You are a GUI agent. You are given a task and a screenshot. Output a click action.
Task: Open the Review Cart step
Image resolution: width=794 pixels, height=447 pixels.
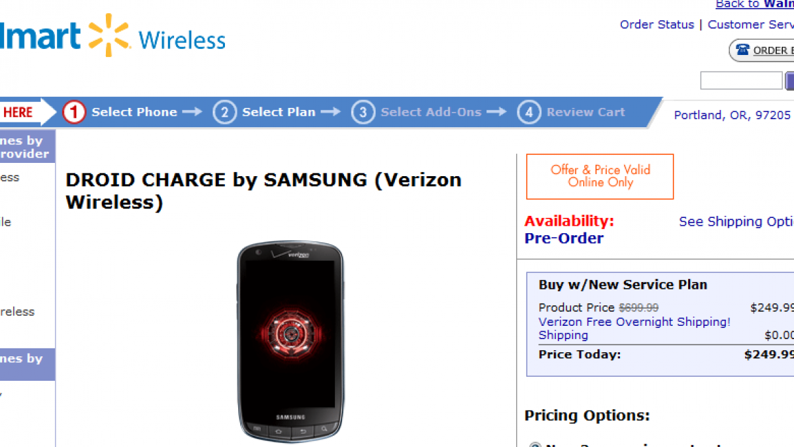[x=585, y=113]
